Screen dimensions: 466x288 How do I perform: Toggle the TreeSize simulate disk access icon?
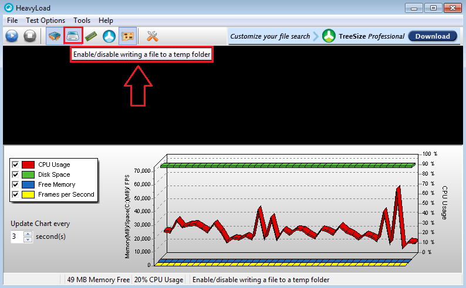[x=109, y=36]
